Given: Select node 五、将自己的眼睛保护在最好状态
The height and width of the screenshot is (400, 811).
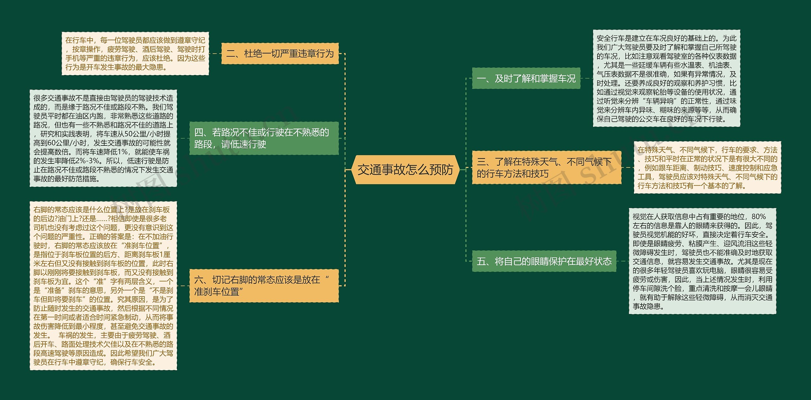Looking at the screenshot, I should point(544,261).
